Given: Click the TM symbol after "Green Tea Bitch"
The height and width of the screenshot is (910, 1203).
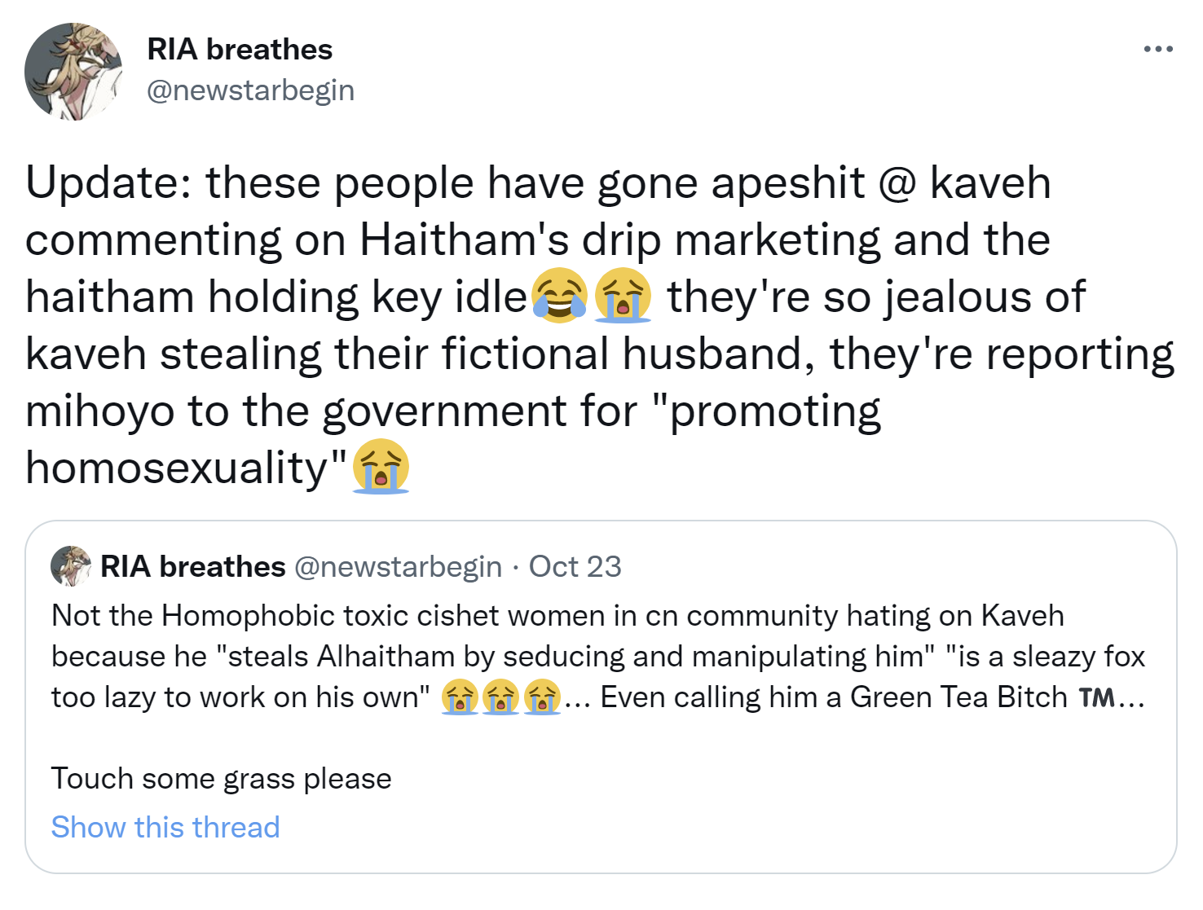Looking at the screenshot, I should tap(1096, 697).
